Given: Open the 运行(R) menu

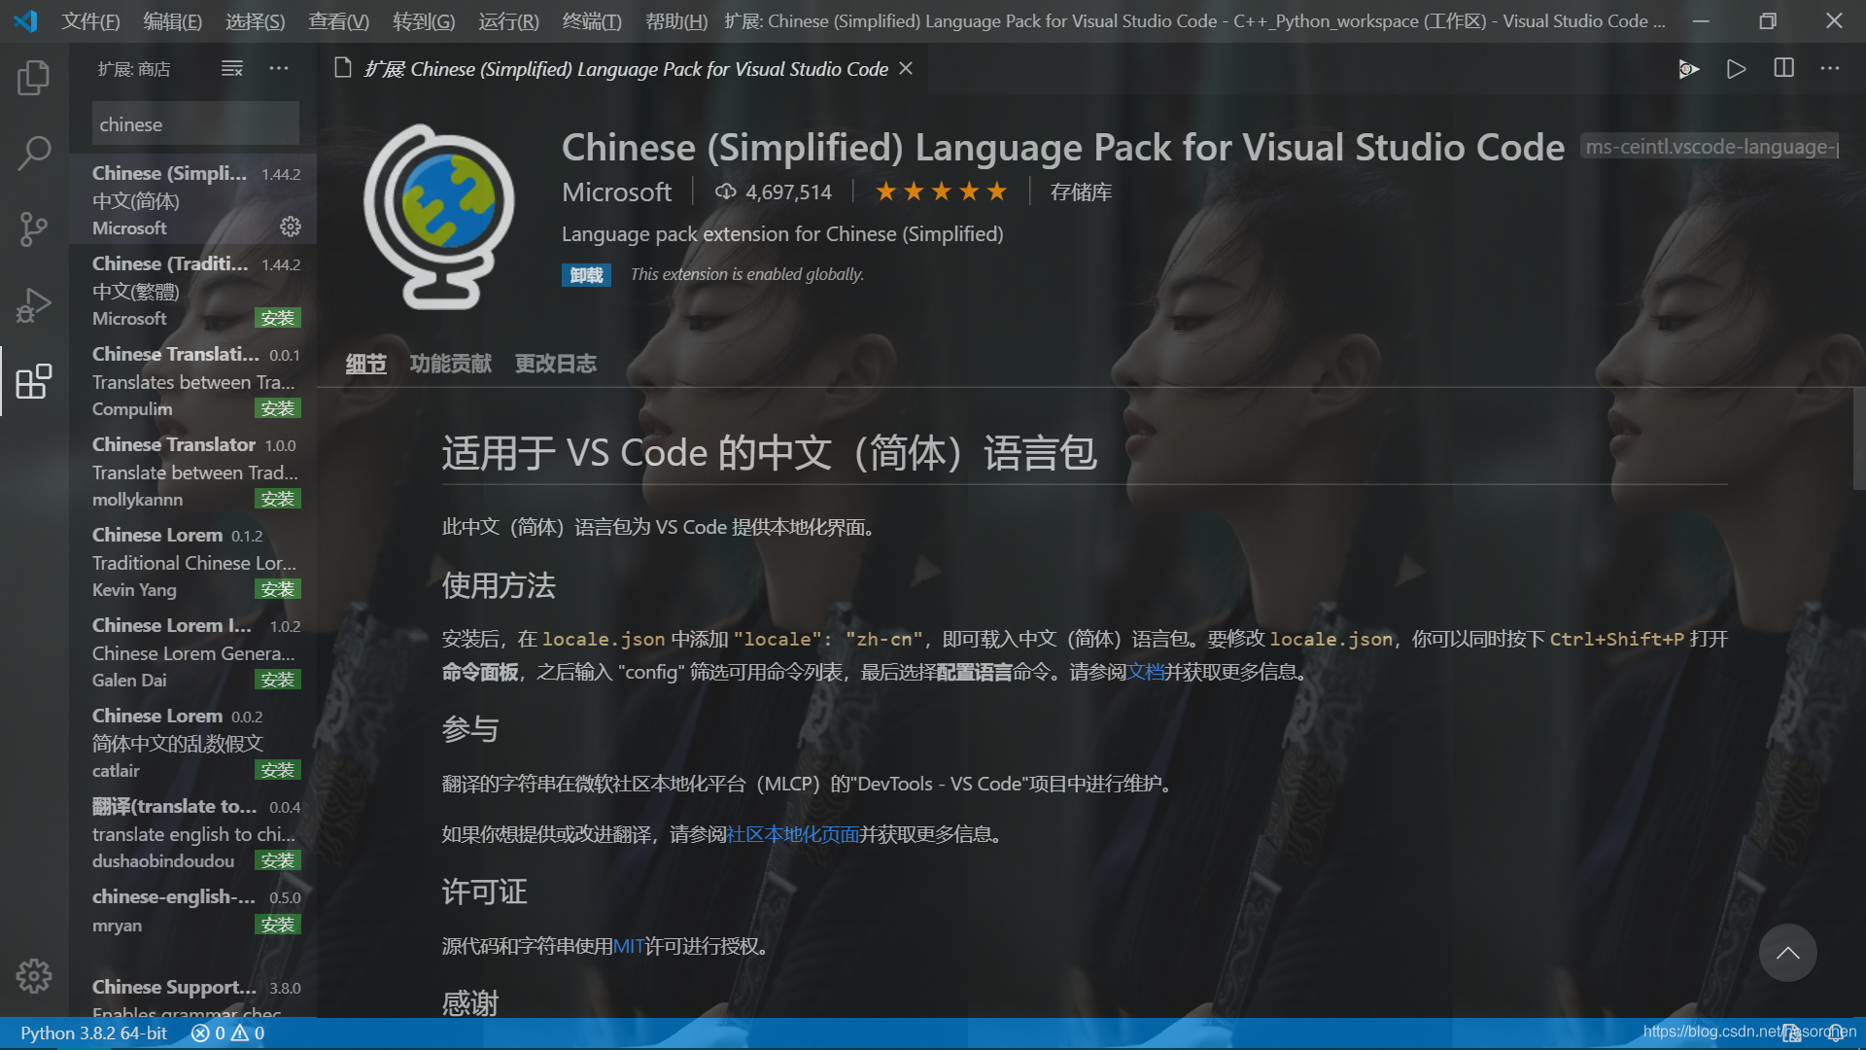Looking at the screenshot, I should 508,20.
